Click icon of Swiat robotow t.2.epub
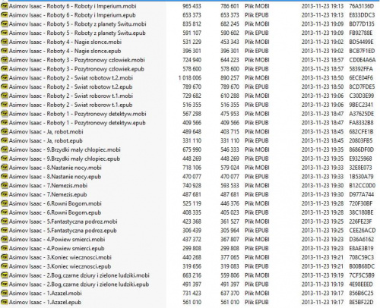This screenshot has width=380, height=308. [x=4, y=87]
